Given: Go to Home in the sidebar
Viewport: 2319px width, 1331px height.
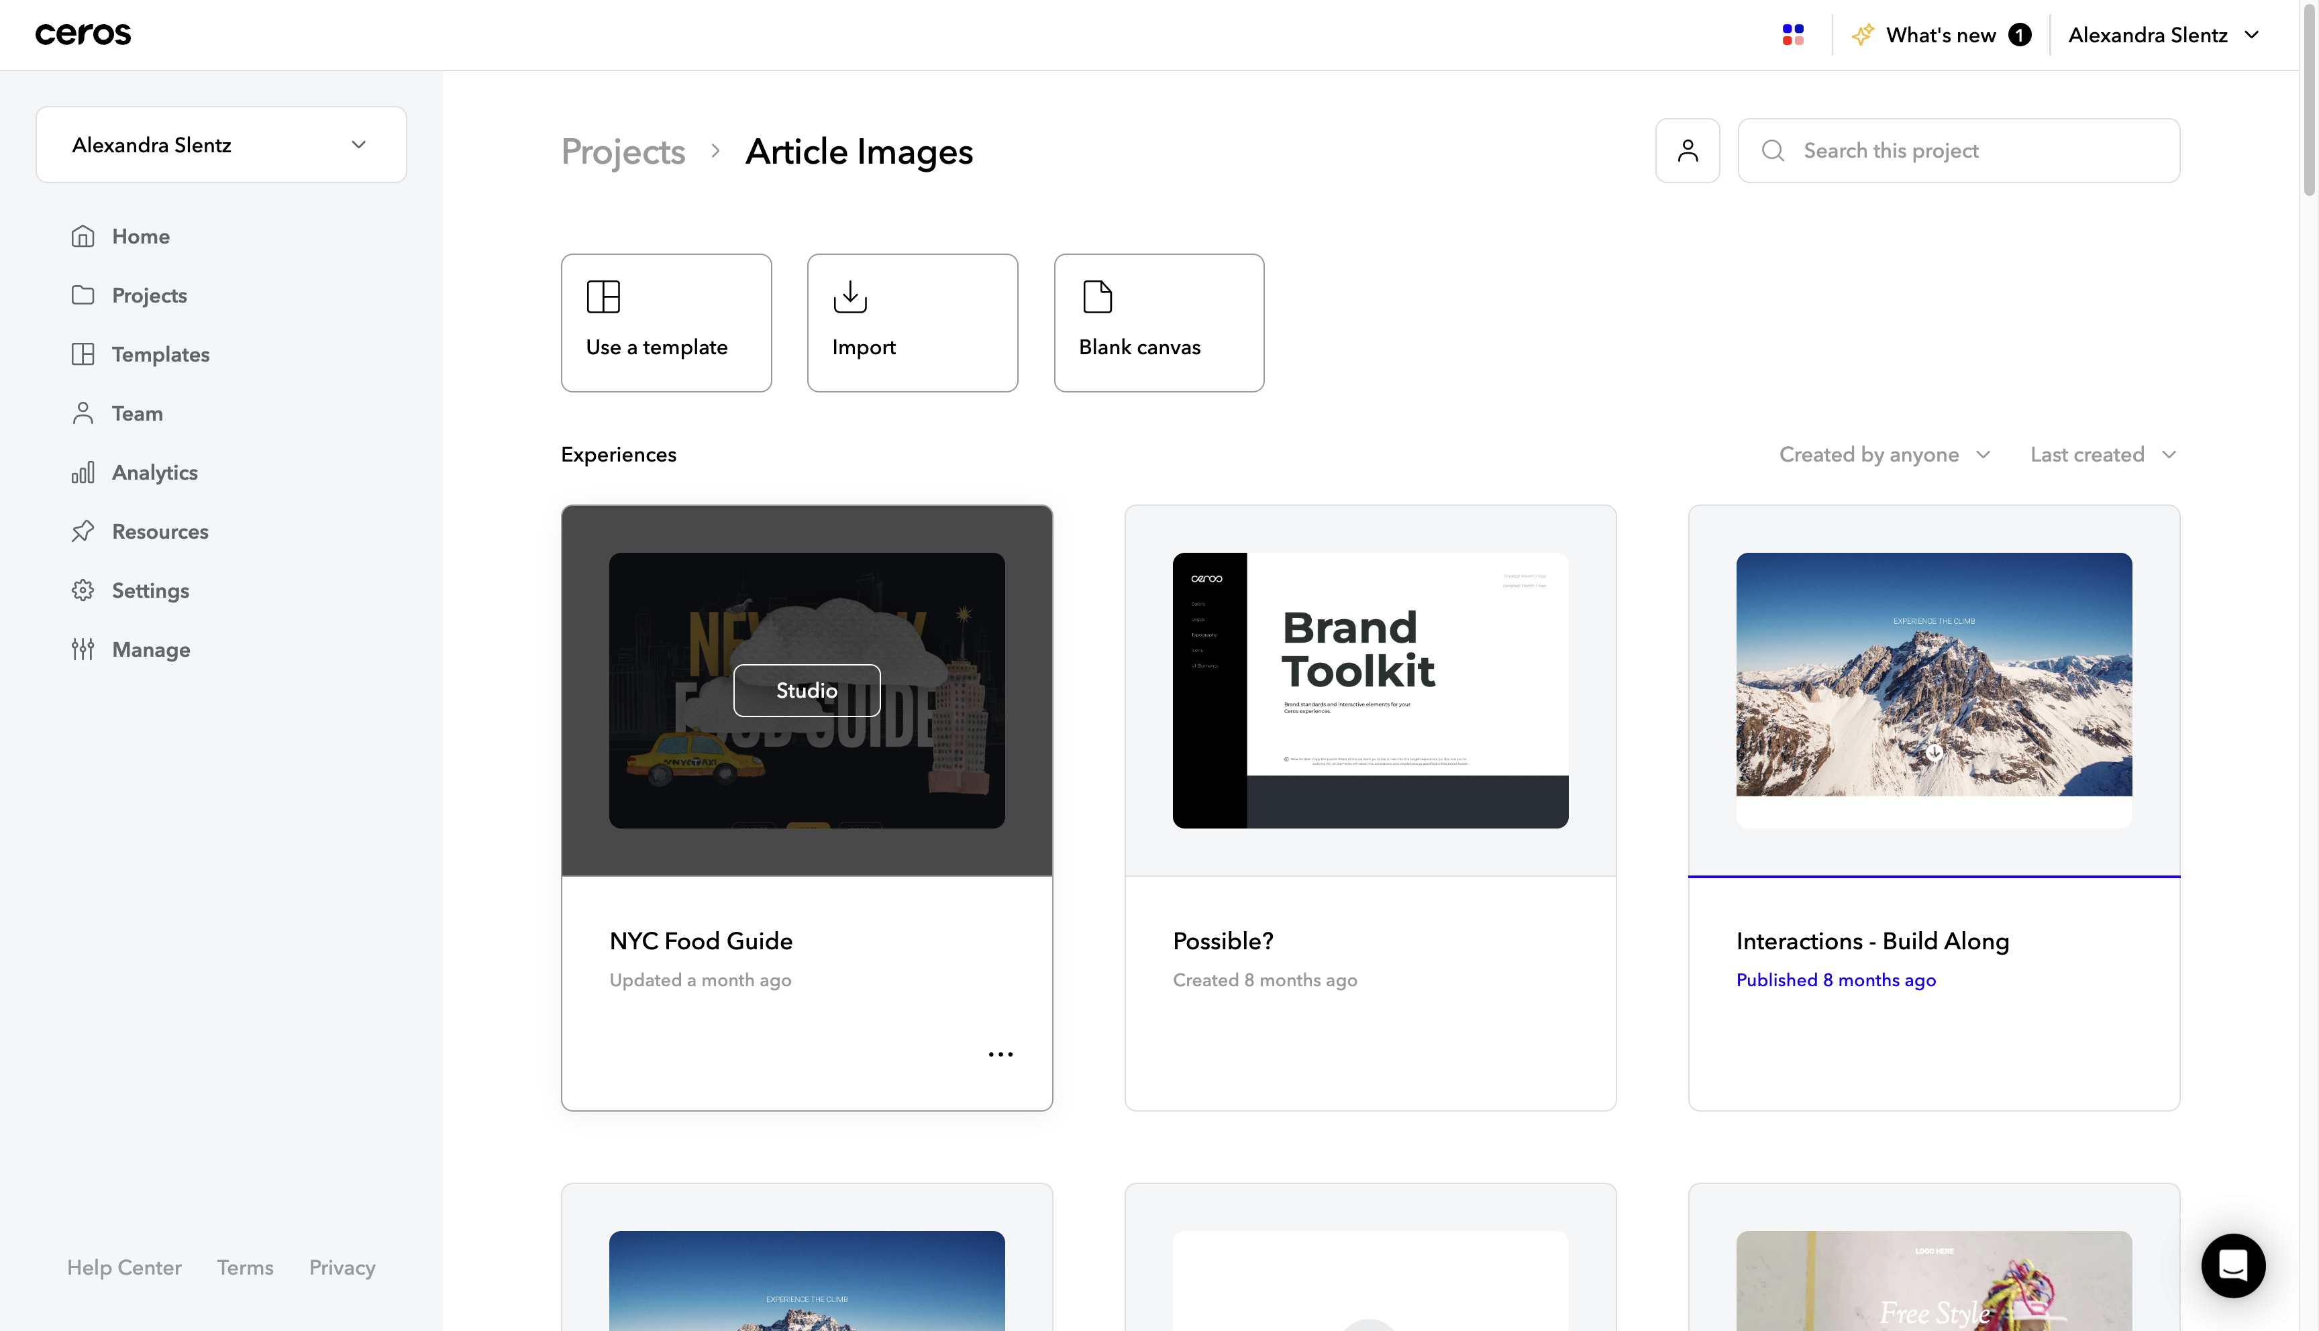Looking at the screenshot, I should click(x=141, y=236).
